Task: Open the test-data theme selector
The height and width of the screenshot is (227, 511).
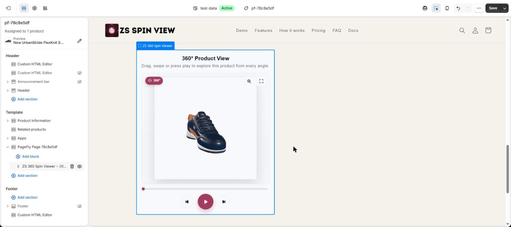Action: click(x=213, y=8)
